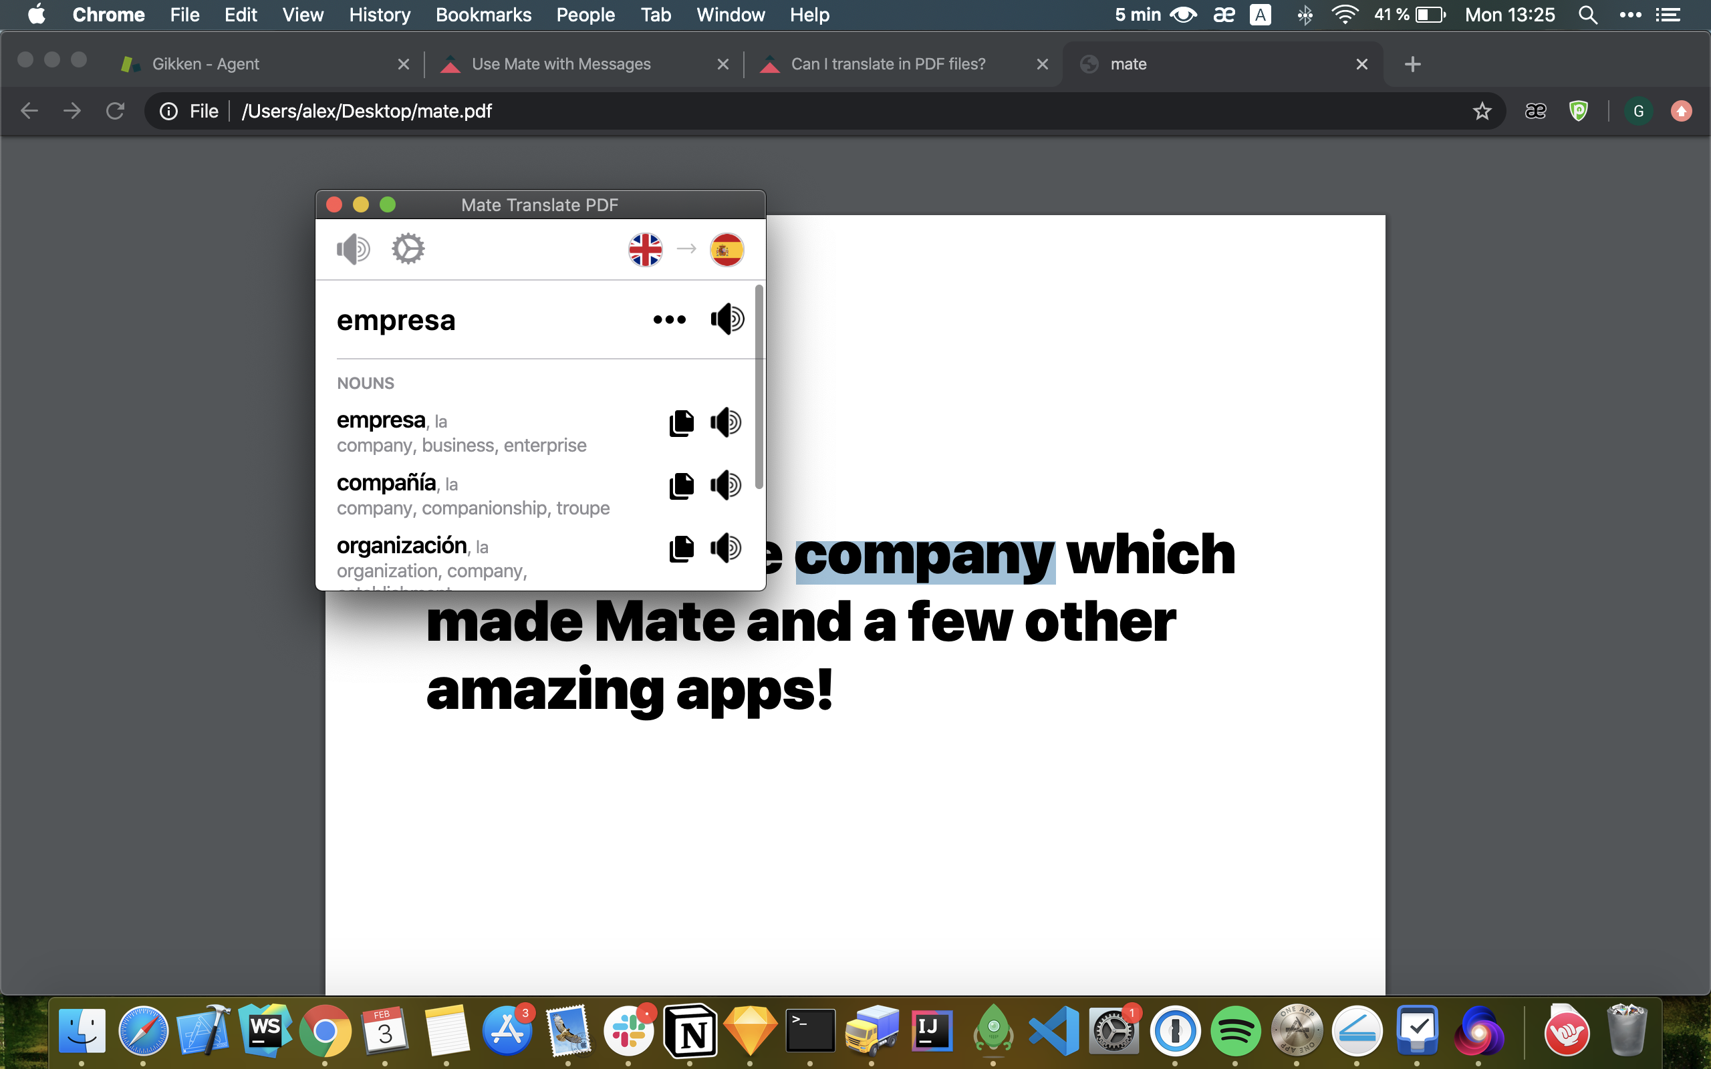
Task: Open Mate Translate extension icon in Chrome toolbar
Action: 1536,111
